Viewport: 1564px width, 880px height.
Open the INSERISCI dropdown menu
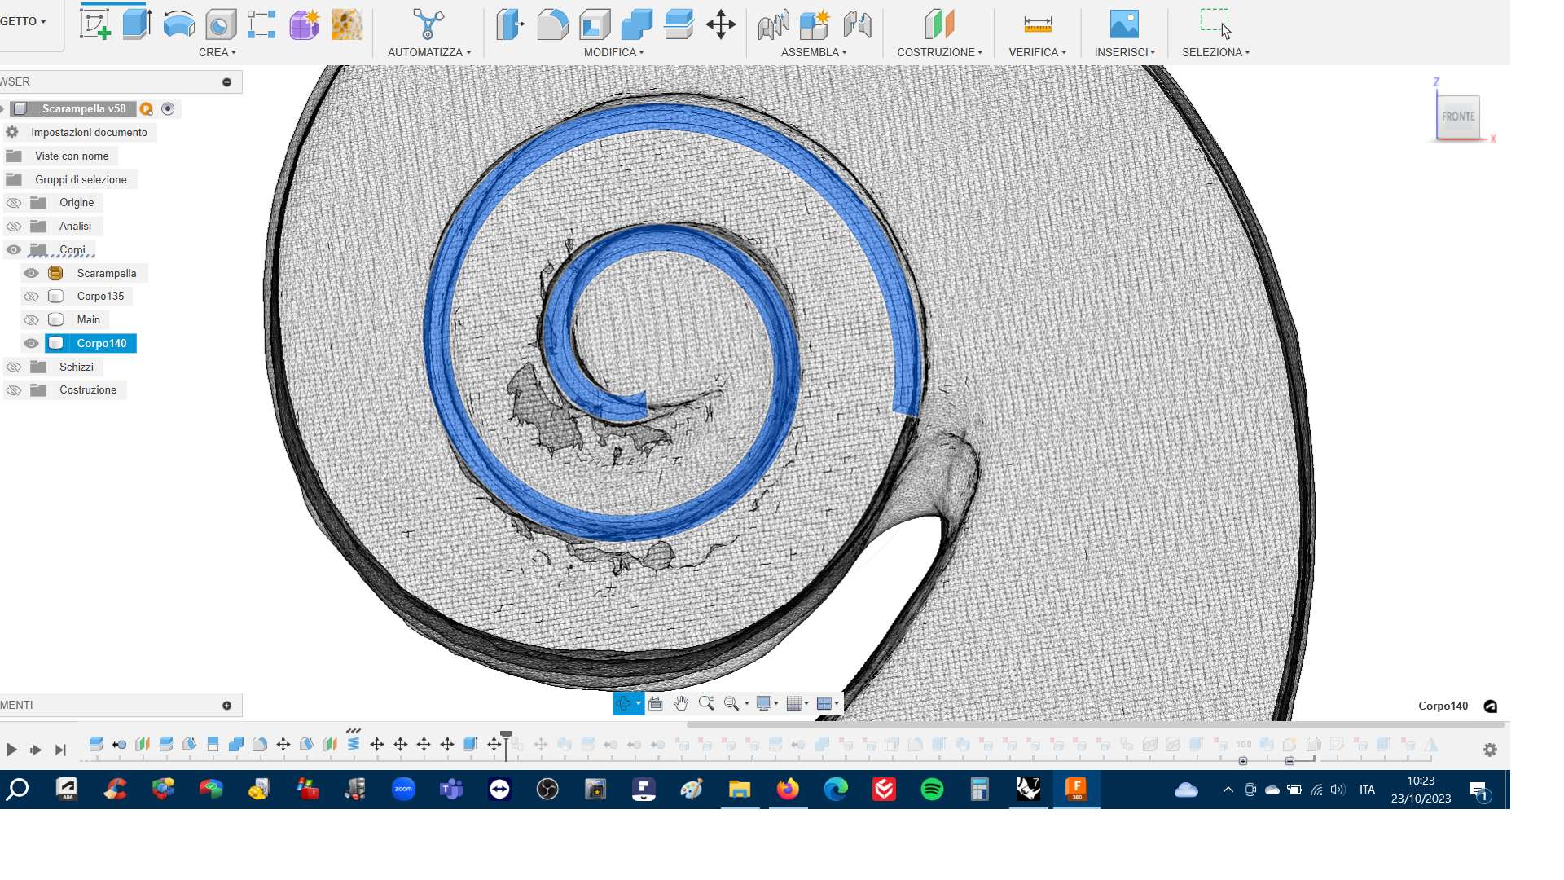coord(1124,52)
